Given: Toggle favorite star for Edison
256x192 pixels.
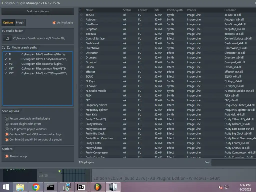Looking at the screenshot, I should pyautogui.click(x=81, y=67).
